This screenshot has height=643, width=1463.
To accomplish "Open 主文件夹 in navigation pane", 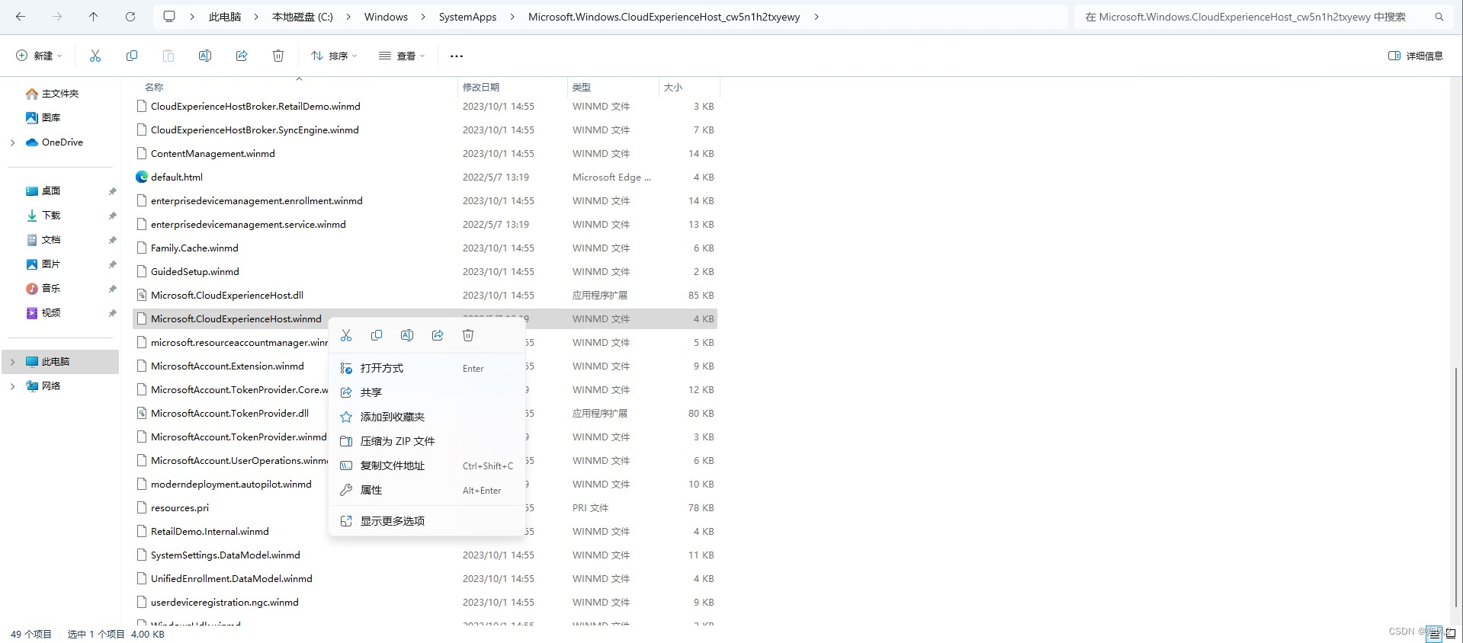I will coord(61,94).
